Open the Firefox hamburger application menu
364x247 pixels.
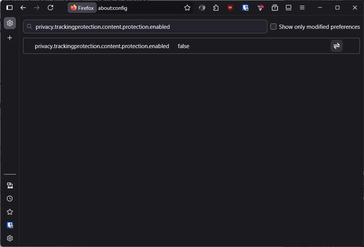pyautogui.click(x=302, y=8)
